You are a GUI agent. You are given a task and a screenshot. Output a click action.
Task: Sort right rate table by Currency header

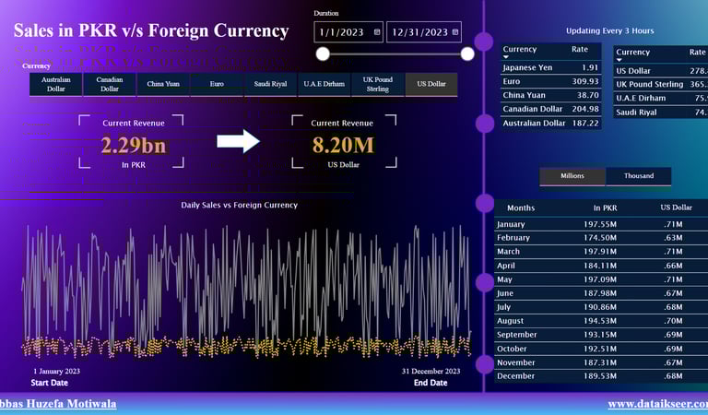[x=632, y=52]
